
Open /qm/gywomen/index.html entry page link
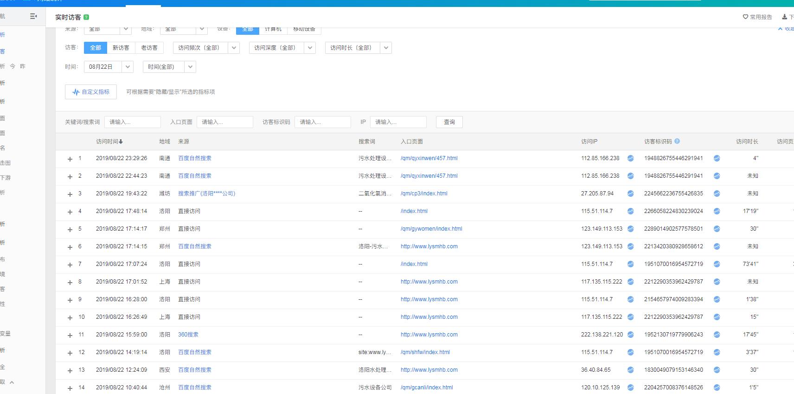[x=431, y=229]
